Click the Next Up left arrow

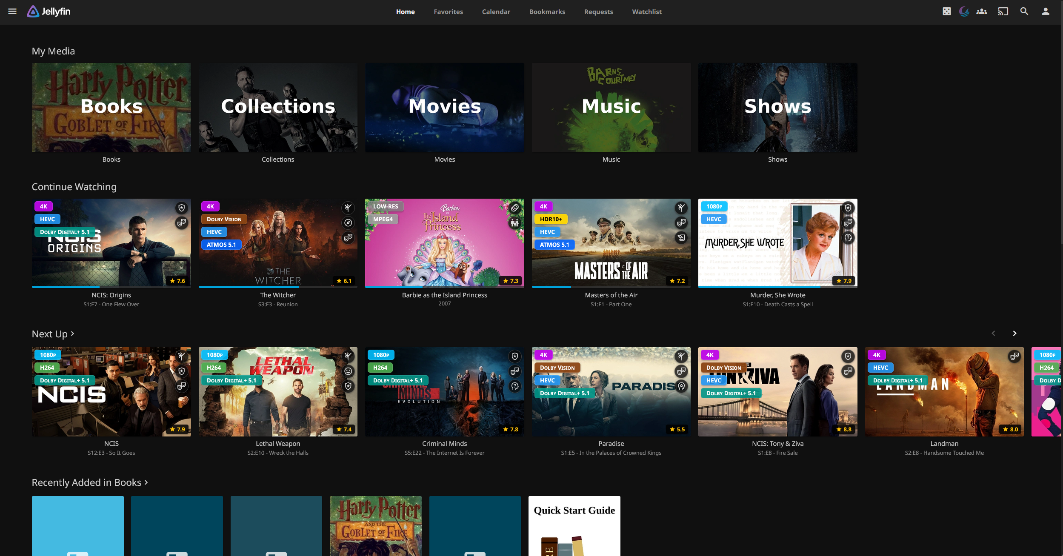point(993,334)
